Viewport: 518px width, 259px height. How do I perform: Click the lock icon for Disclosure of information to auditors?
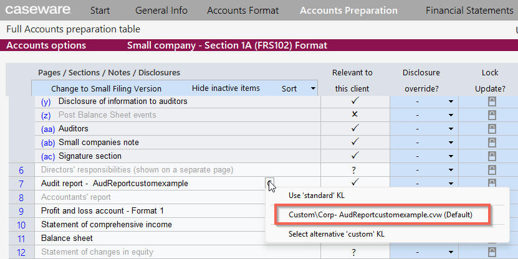pos(492,101)
